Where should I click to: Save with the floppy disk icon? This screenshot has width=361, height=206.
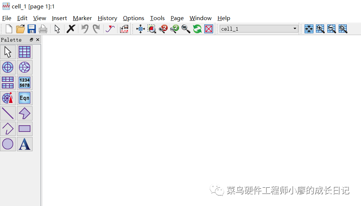click(x=31, y=29)
